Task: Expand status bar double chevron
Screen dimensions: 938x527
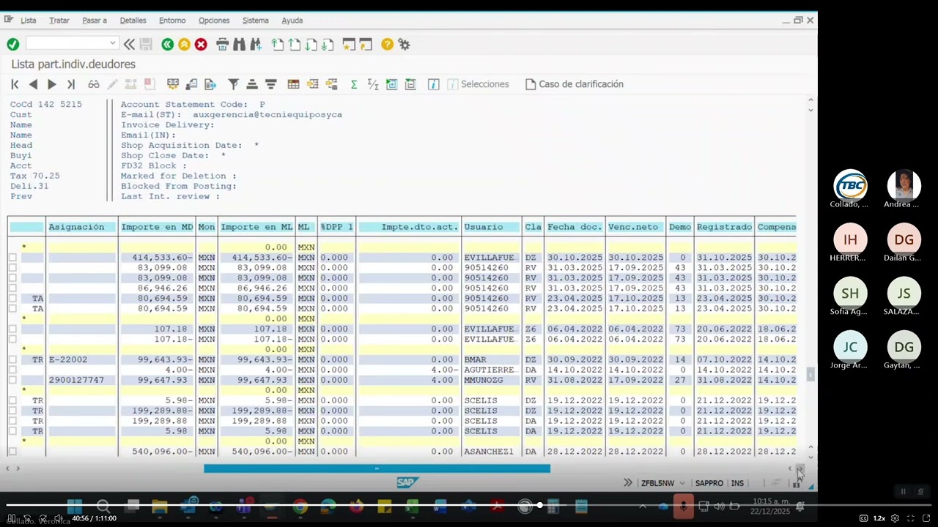Action: [x=628, y=483]
